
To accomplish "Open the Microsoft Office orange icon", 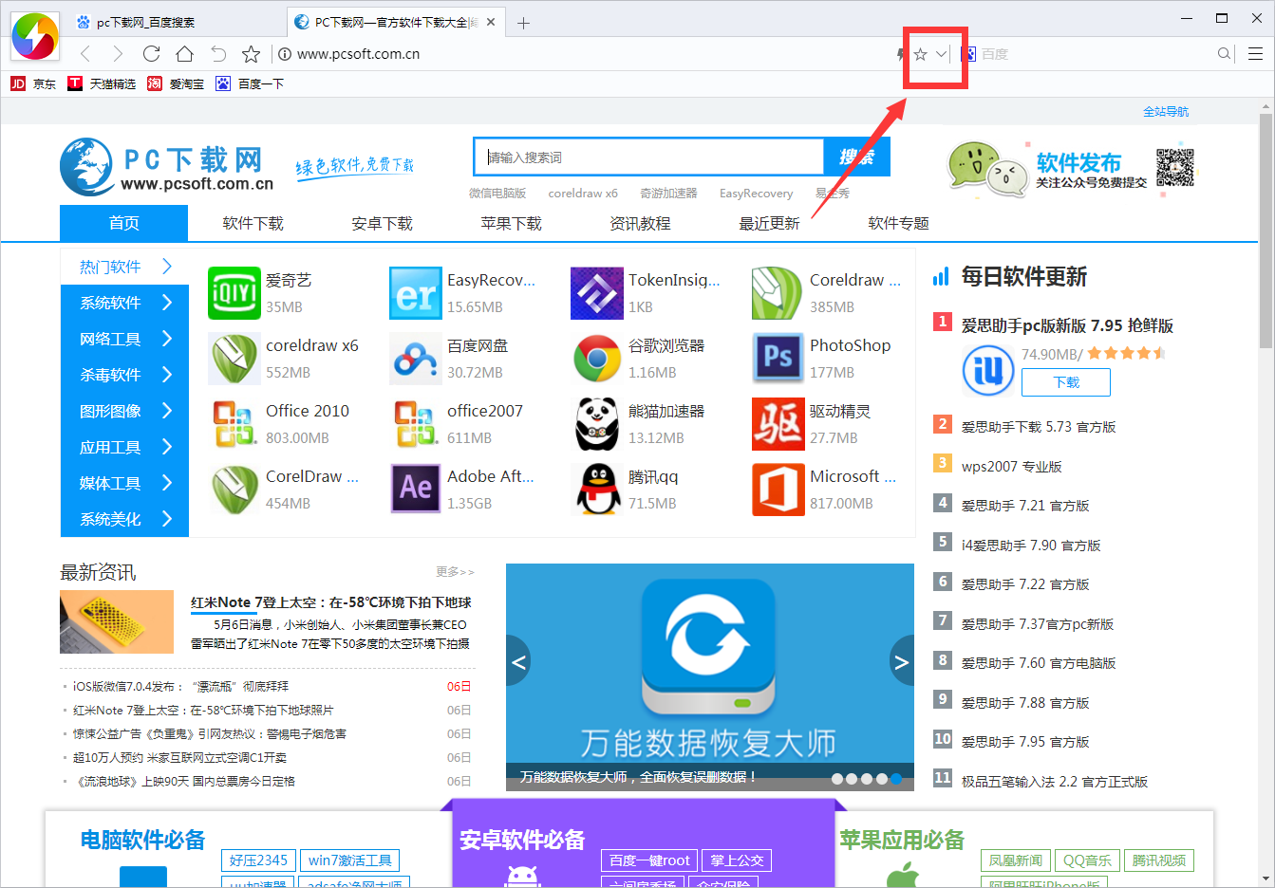I will [x=778, y=490].
